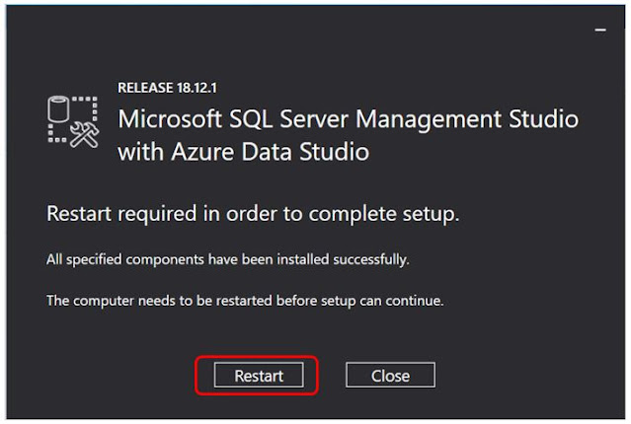
Task: Click the 'Restart required' heading text
Action: [254, 213]
